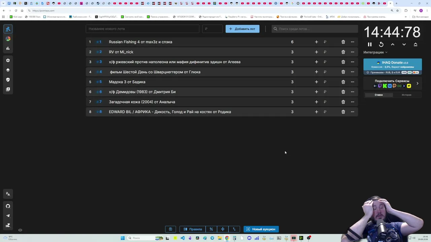Open more options for Russian Fishing 4 lot

click(x=353, y=42)
